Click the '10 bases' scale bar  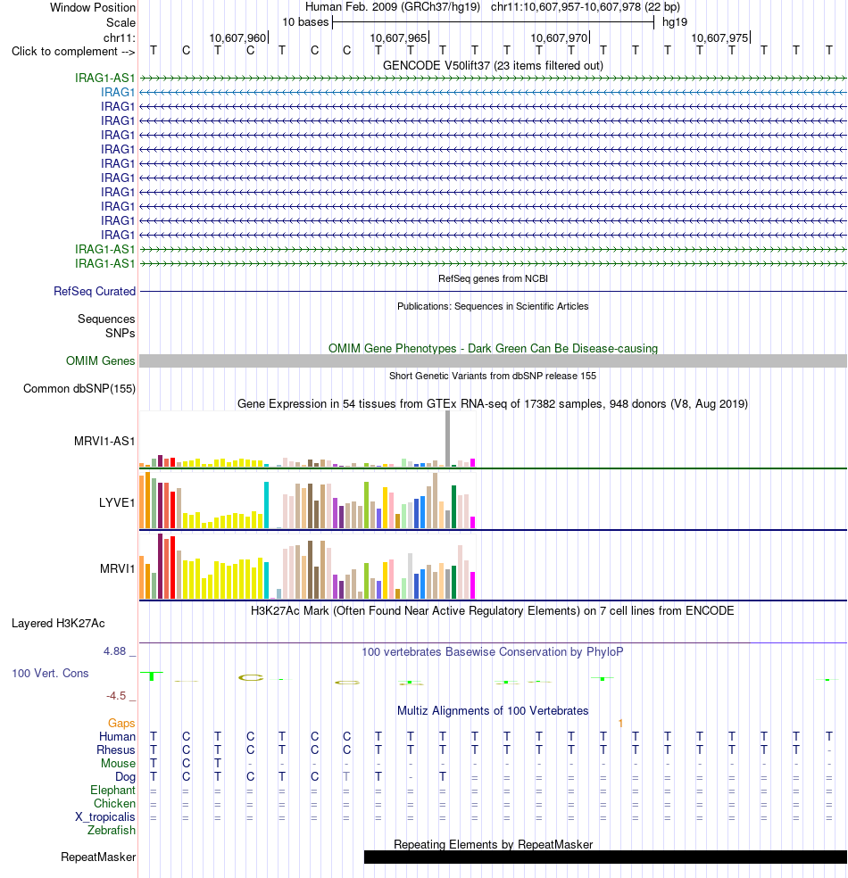pyautogui.click(x=493, y=22)
